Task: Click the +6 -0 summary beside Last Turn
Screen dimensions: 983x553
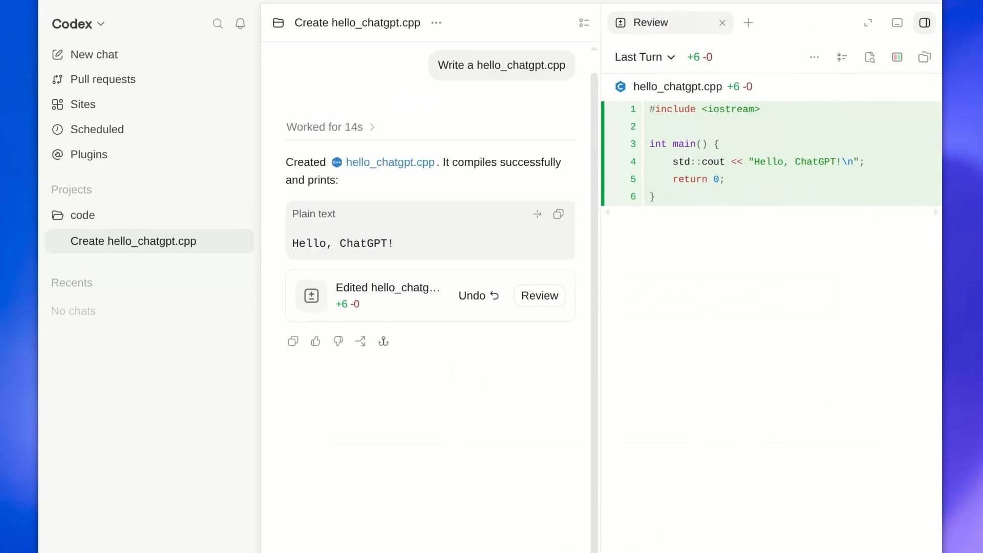Action: click(x=699, y=57)
